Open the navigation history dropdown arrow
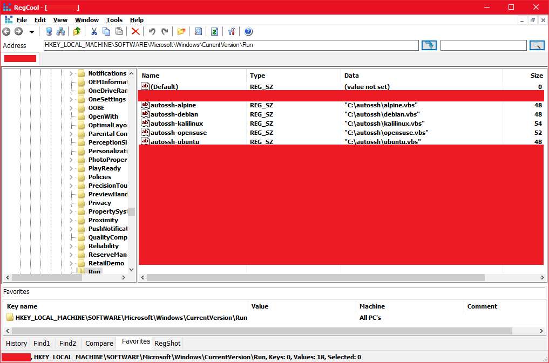The image size is (549, 363). click(x=32, y=32)
